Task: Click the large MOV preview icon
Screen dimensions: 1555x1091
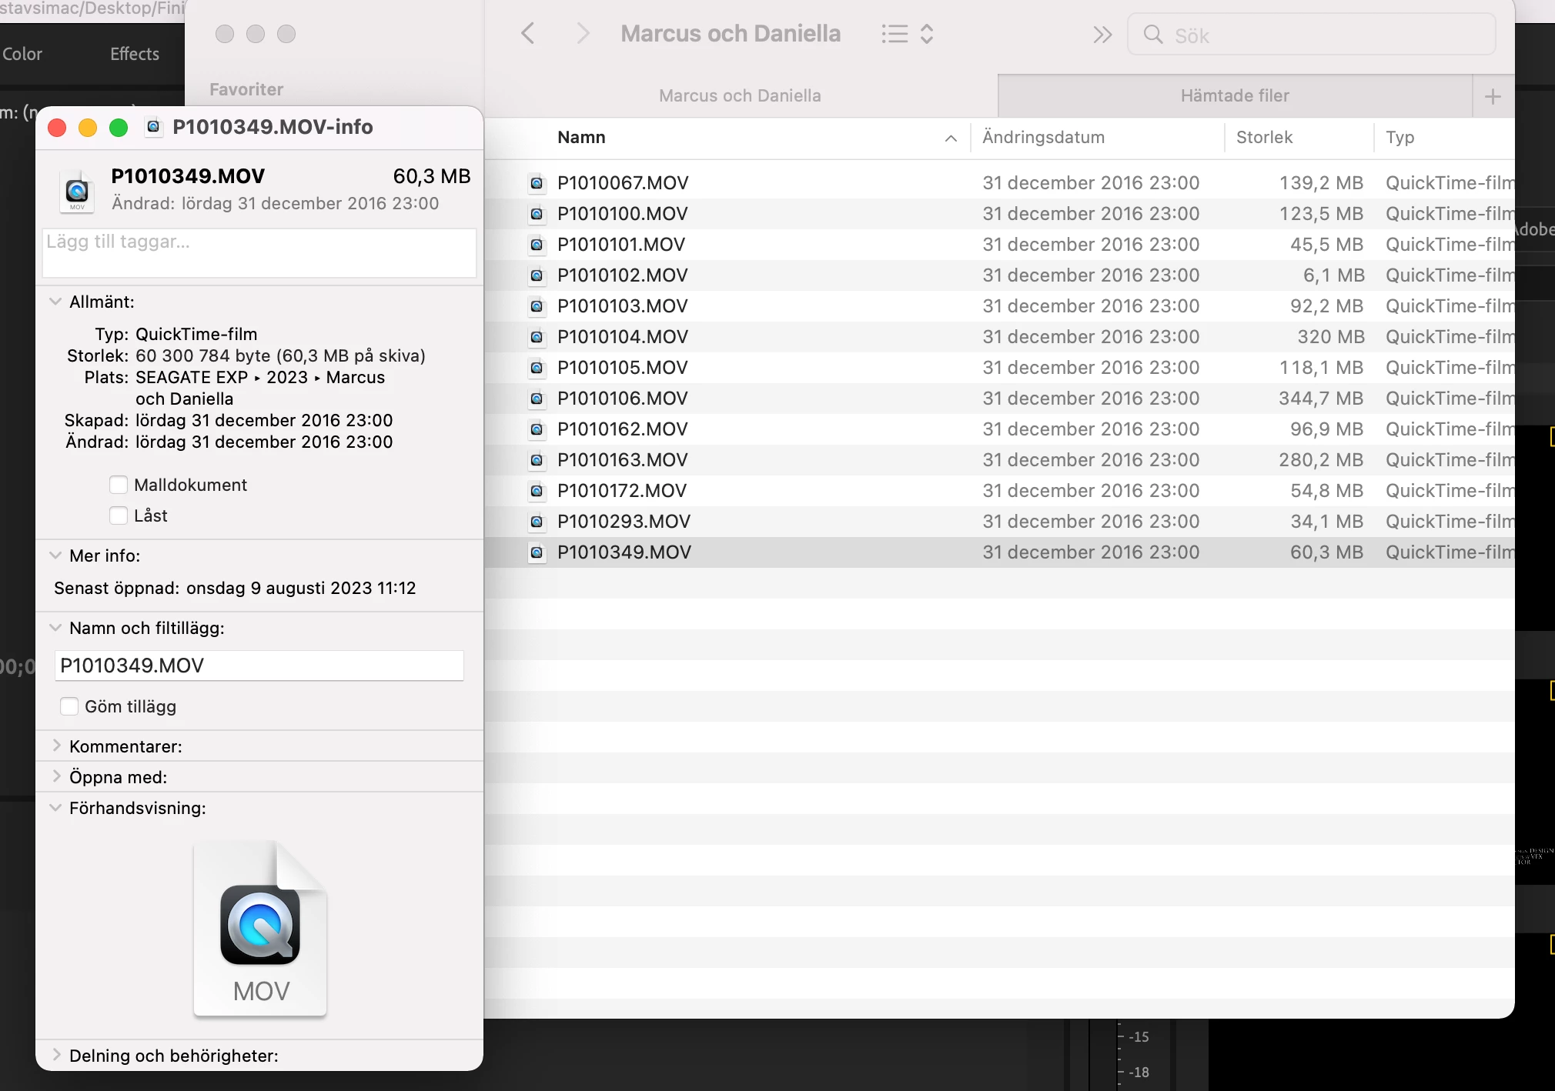Action: (x=260, y=929)
